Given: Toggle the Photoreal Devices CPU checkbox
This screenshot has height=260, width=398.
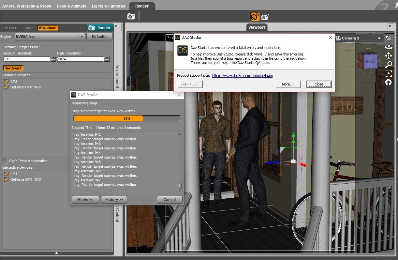Looking at the screenshot, I should coord(6,82).
